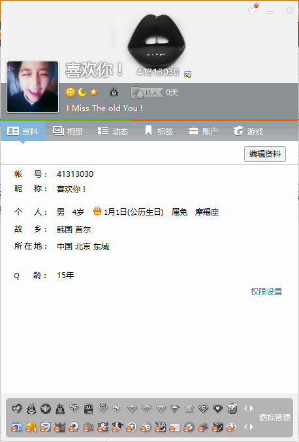
Task: Switch to the 相册 tab
Action: (x=68, y=131)
